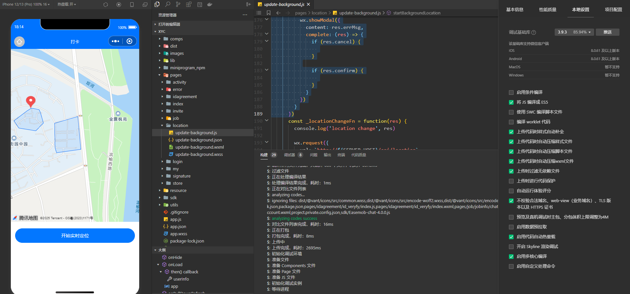Switch to the 调试器 tab
This screenshot has width=630, height=294.
290,155
